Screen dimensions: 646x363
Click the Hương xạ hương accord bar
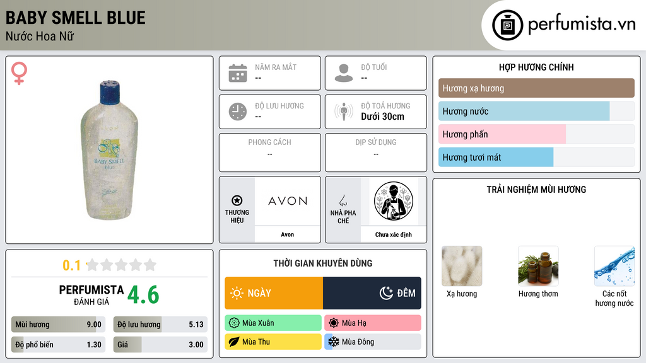point(536,88)
